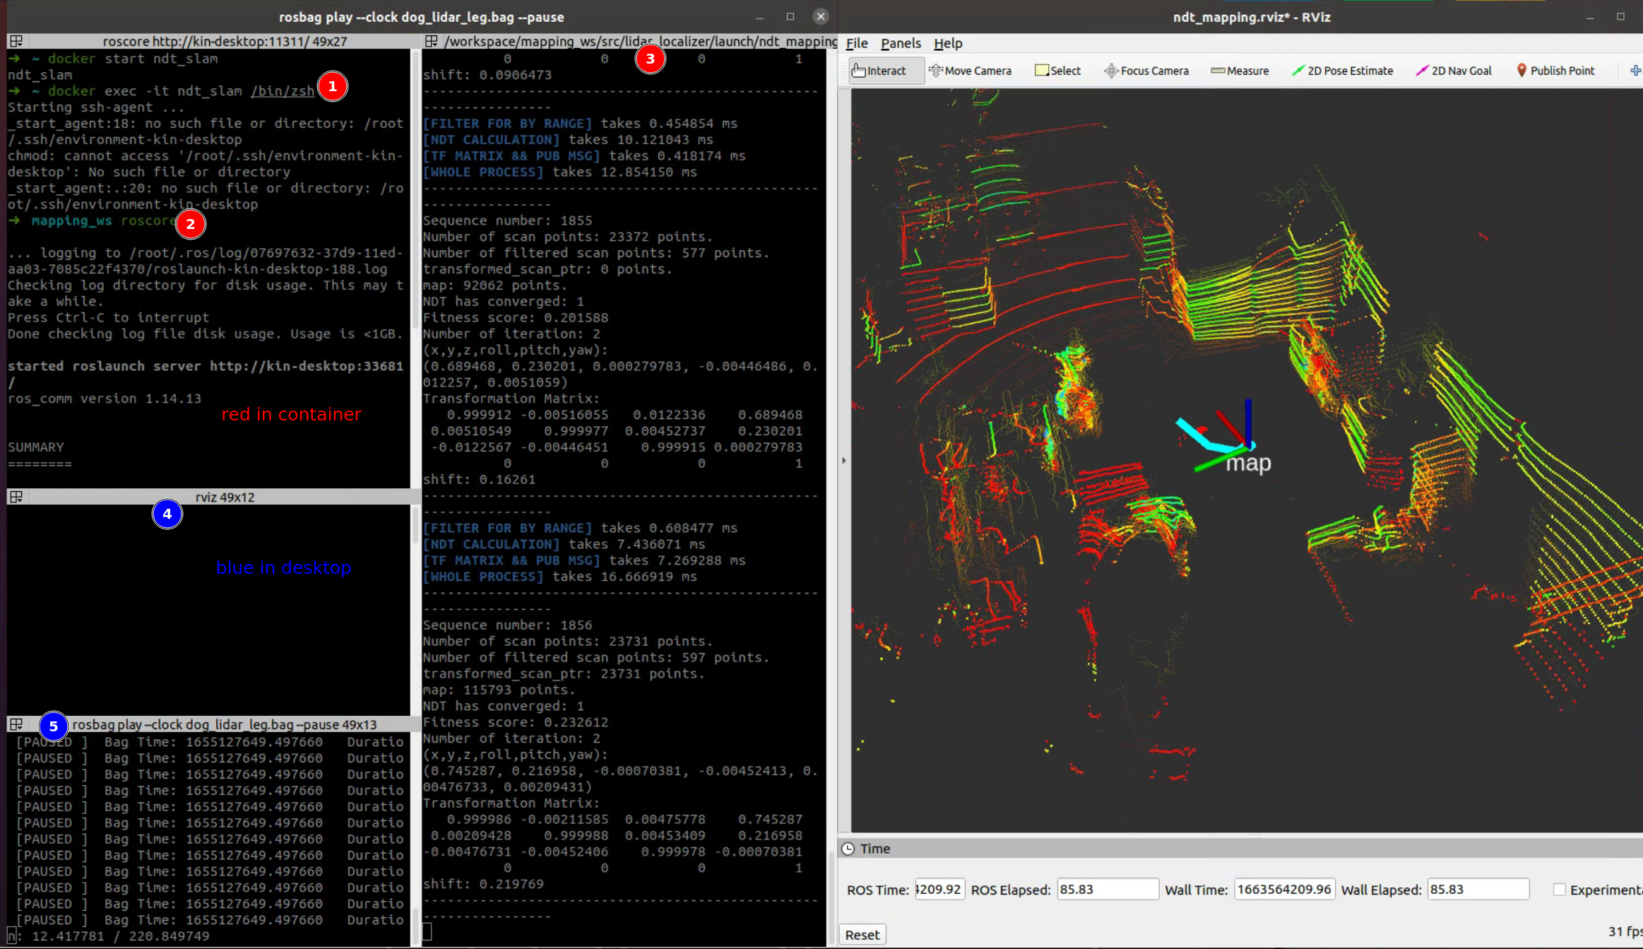Viewport: 1643px width, 949px height.
Task: Choose the Select tool
Action: tap(1057, 71)
